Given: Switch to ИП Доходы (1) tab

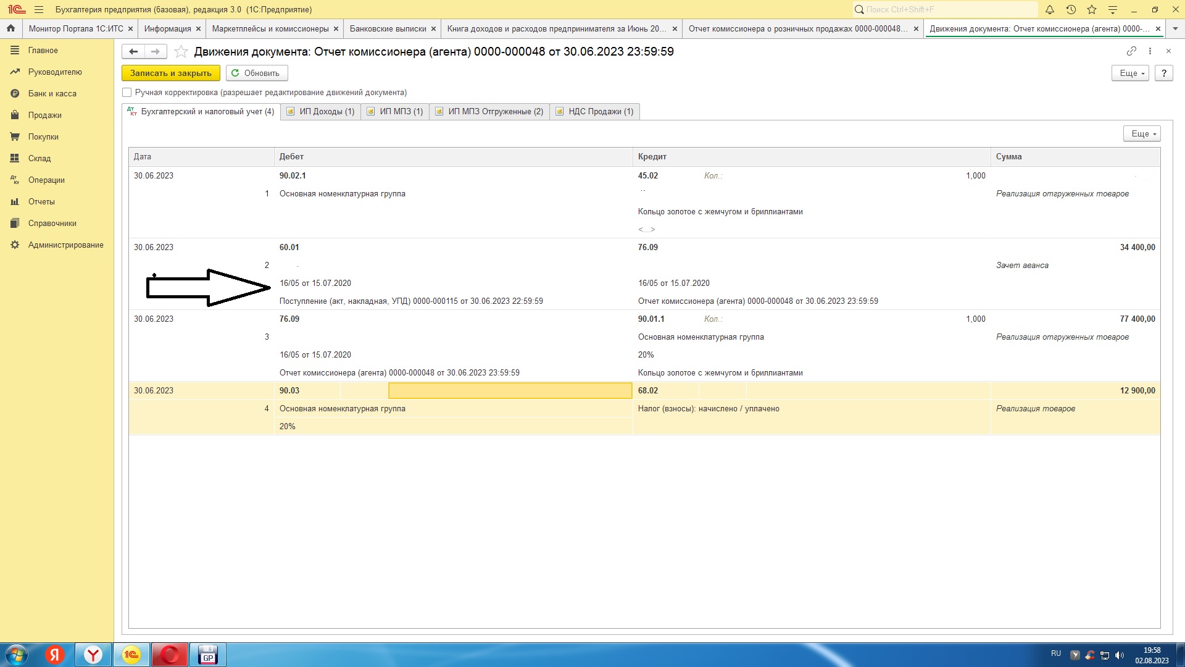Looking at the screenshot, I should [x=321, y=112].
